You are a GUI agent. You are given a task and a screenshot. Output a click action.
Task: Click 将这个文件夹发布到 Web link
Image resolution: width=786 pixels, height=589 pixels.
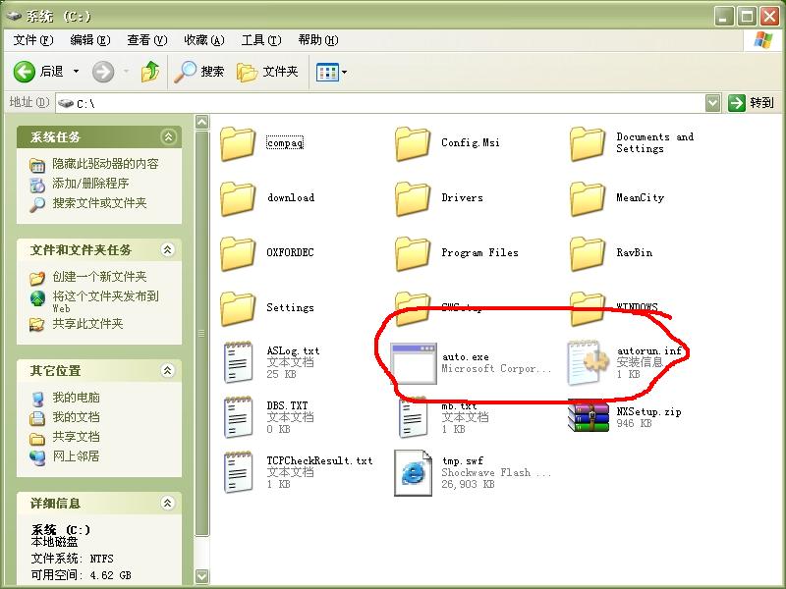[105, 301]
